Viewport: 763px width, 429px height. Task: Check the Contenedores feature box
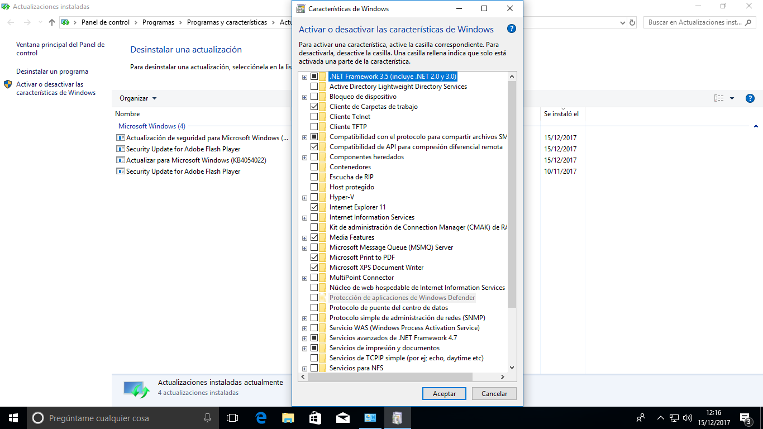coord(314,167)
